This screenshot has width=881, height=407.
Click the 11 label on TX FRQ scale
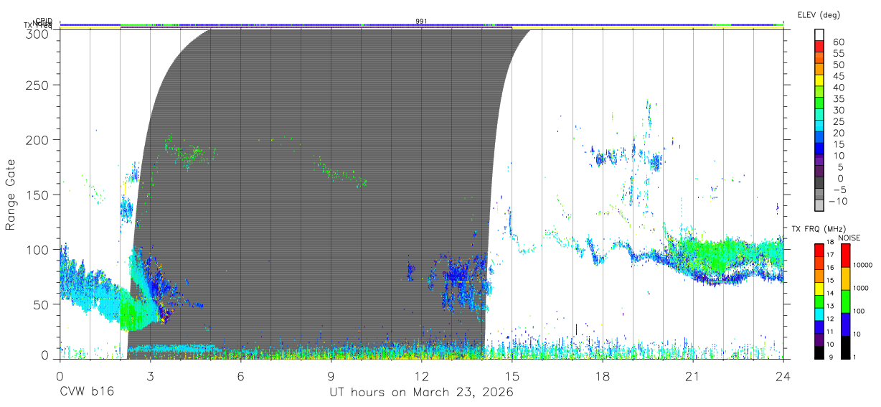(x=829, y=331)
